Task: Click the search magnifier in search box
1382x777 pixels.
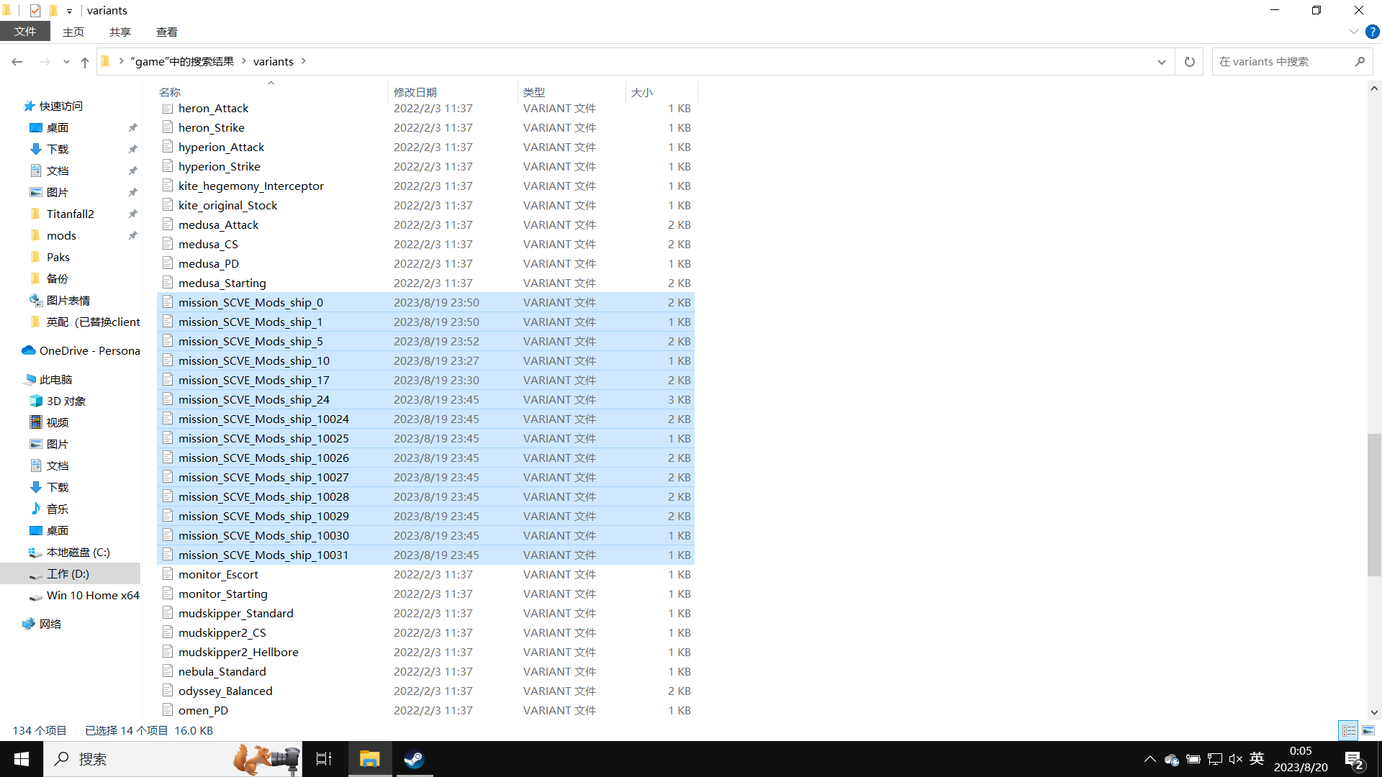Action: [1359, 62]
